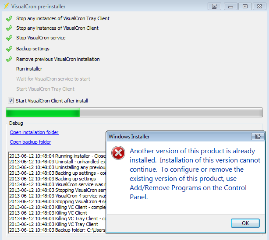The height and width of the screenshot is (240, 269).
Task: Click checkmark beside Remove previous VisualCron installation
Action: tap(9, 59)
